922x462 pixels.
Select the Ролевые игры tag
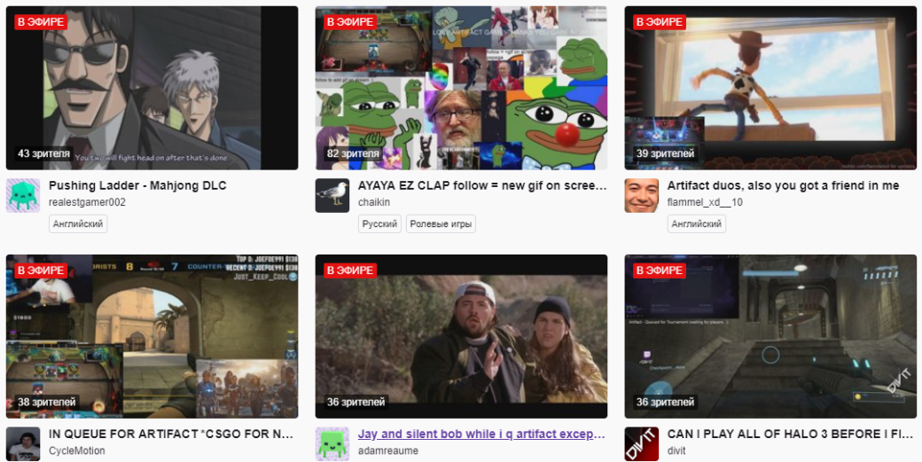[441, 224]
